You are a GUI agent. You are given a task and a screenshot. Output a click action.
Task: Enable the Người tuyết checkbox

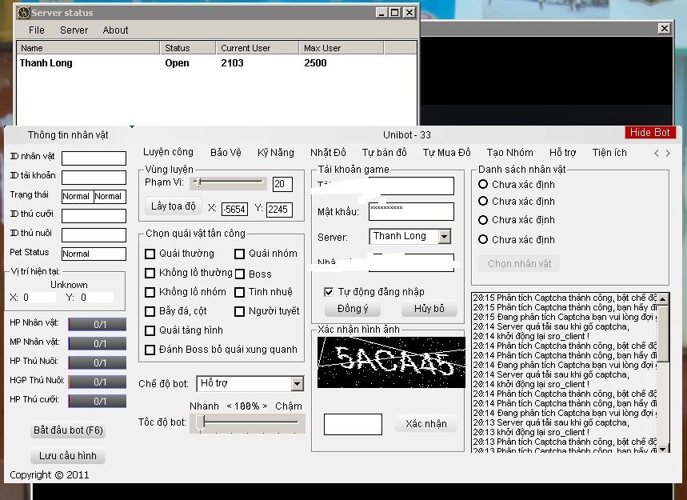239,311
